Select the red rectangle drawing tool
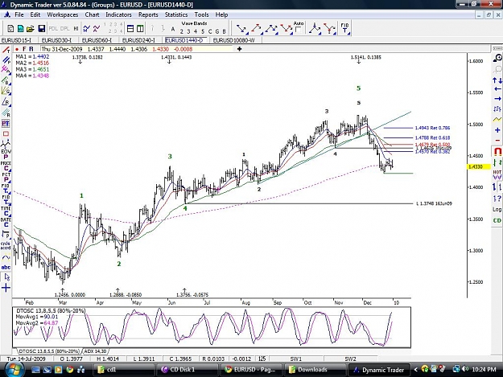 click(6, 134)
